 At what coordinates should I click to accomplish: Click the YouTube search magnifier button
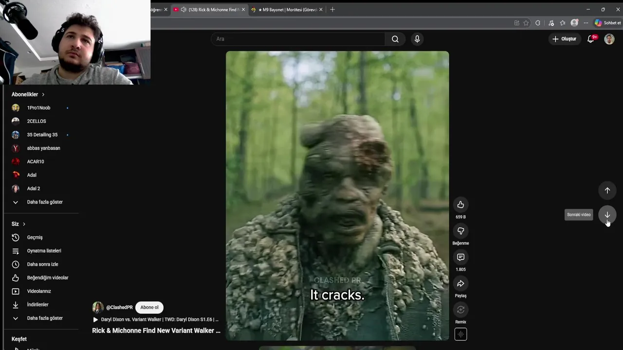395,39
